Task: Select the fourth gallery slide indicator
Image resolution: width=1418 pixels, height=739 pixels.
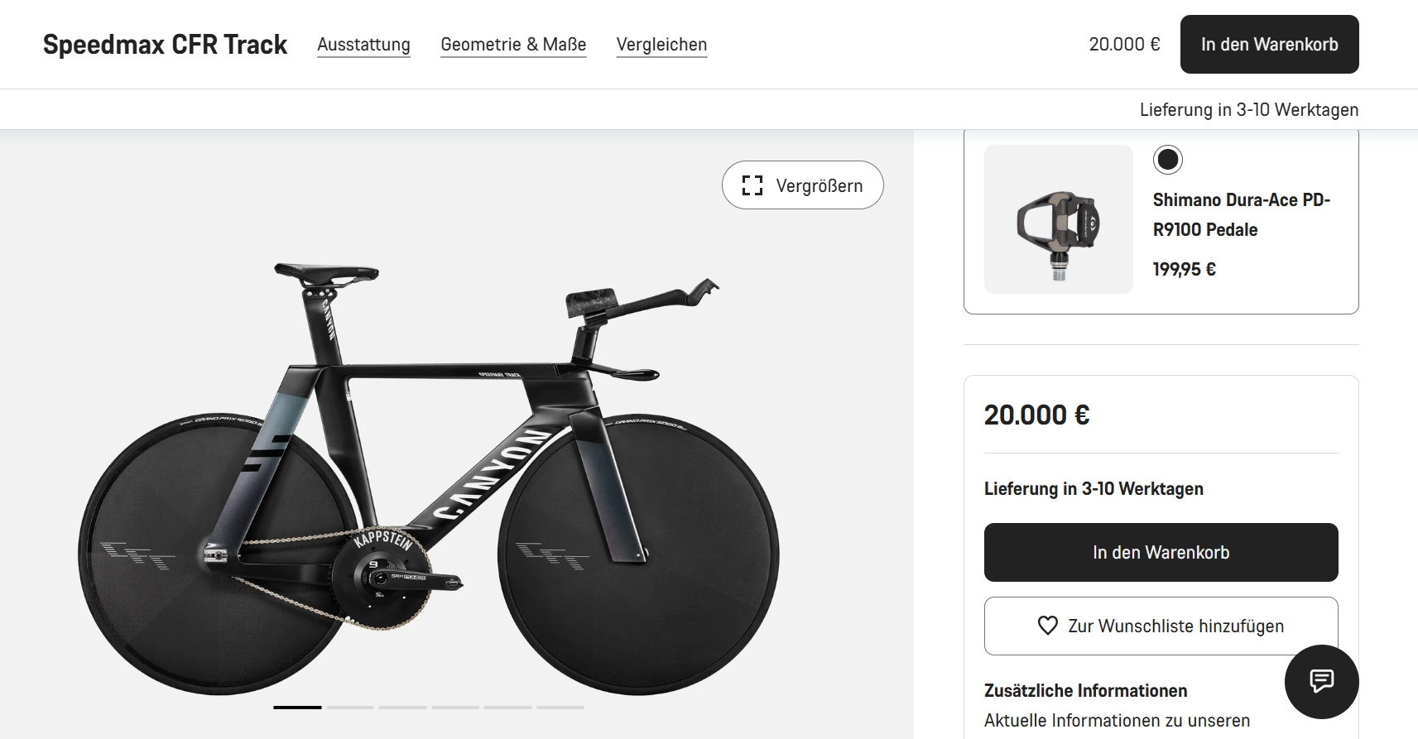Action: tap(455, 708)
